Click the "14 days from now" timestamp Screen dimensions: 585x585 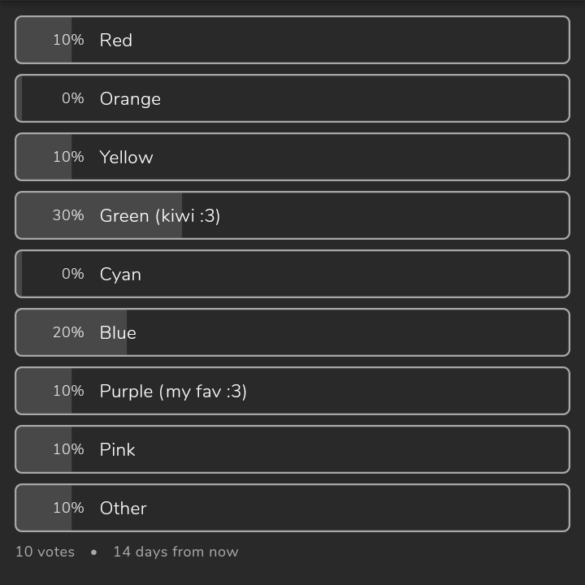[175, 552]
